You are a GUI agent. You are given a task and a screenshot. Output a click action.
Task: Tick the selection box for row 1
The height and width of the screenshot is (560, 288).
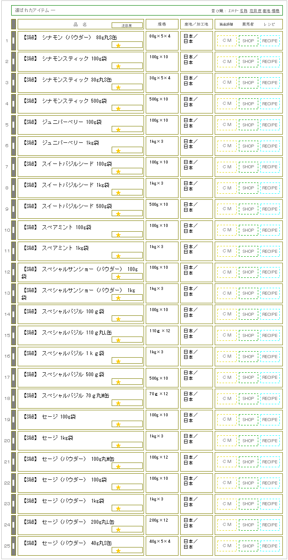pyautogui.click(x=13, y=41)
